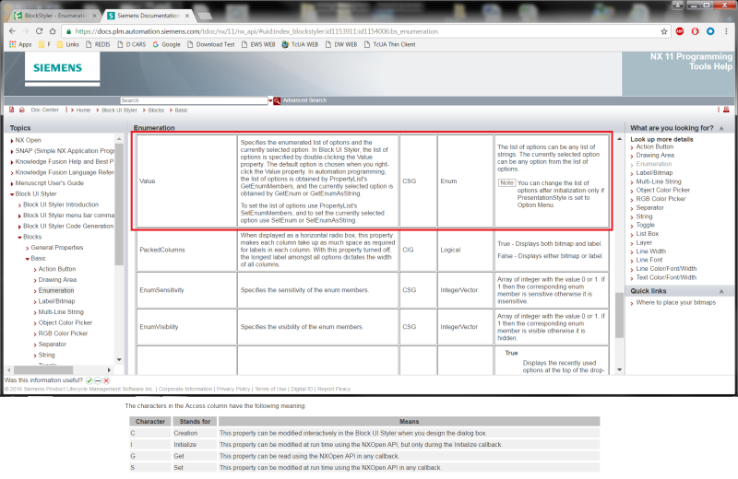Image resolution: width=738 pixels, height=479 pixels.
Task: Open the Privacy Policy footer link
Action: (233, 390)
